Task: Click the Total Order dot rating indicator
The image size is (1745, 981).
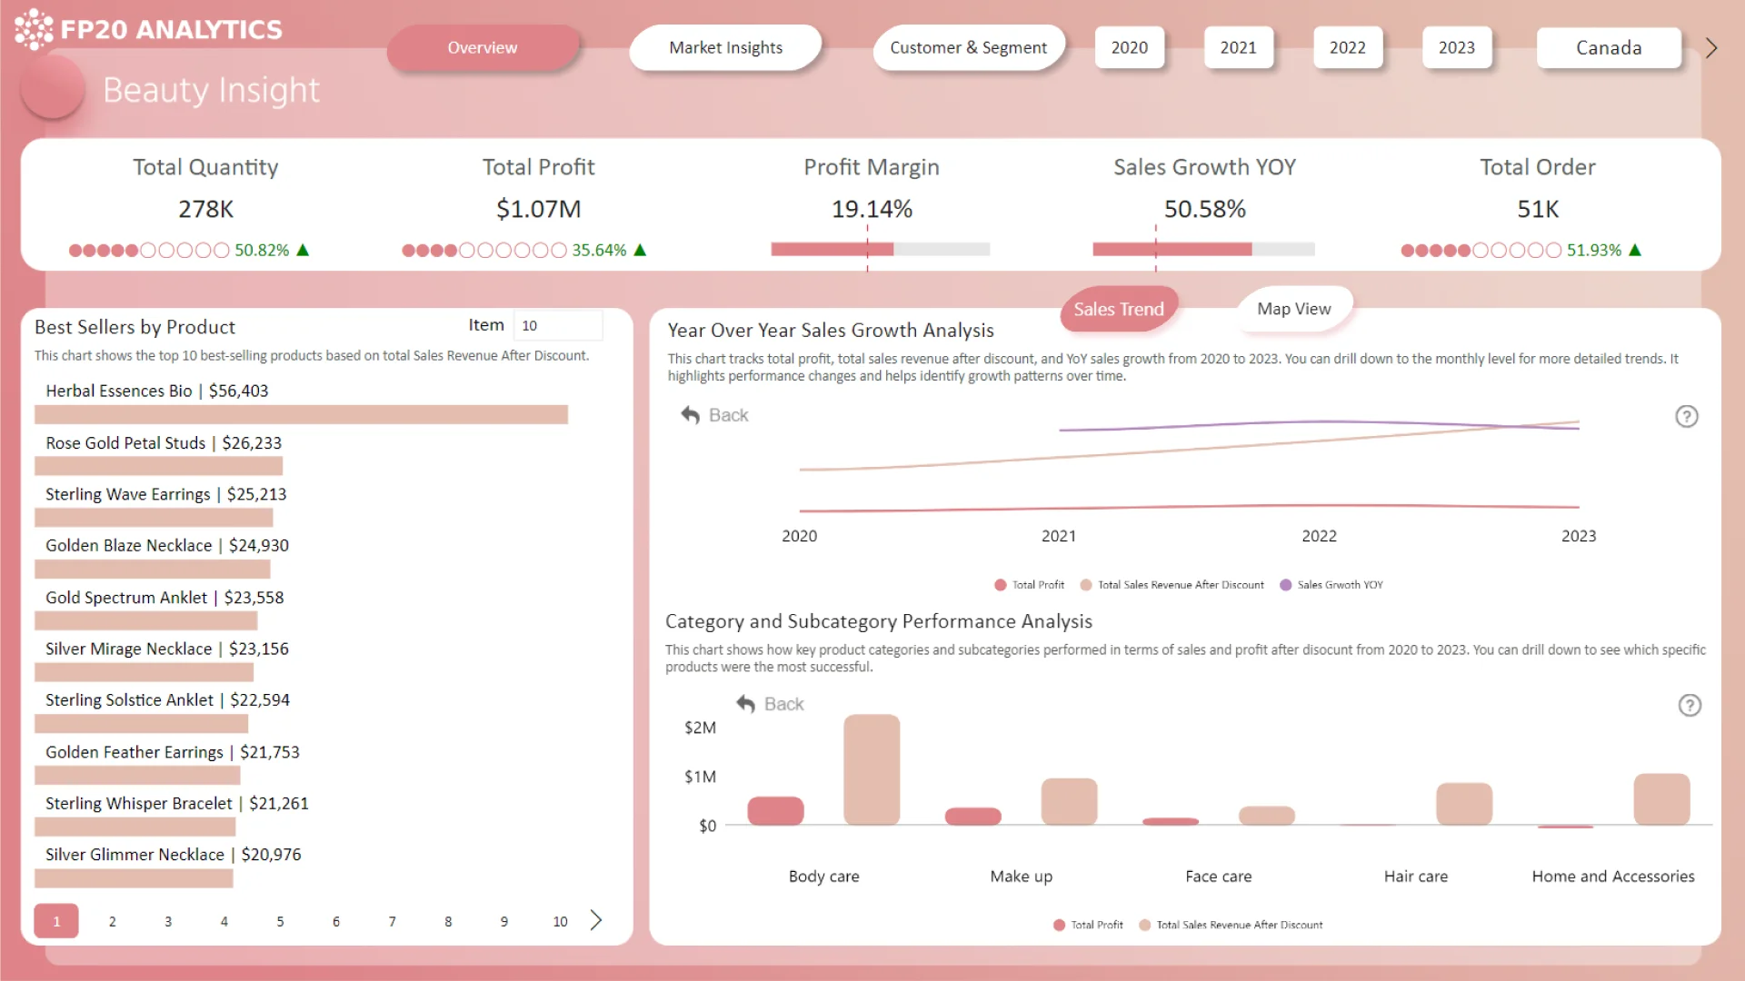Action: click(x=1481, y=250)
